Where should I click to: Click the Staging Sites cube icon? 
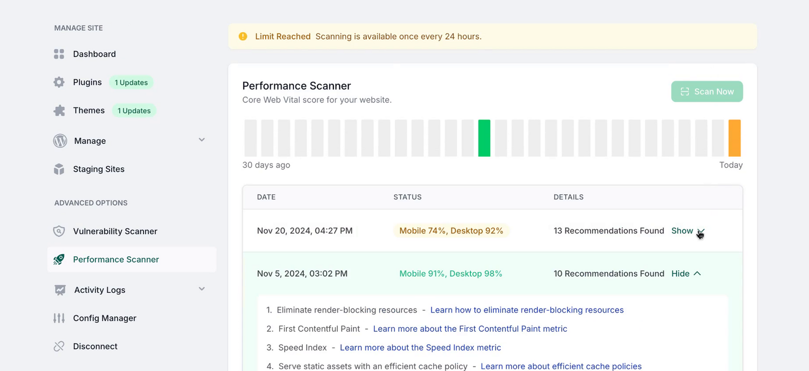coord(59,169)
